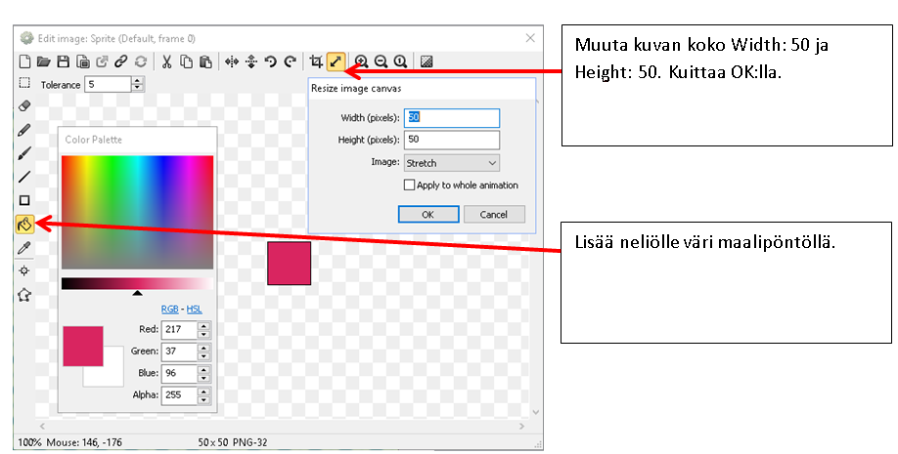Open the Image Stretch dropdown
Screen dimensions: 898x454
[451, 163]
